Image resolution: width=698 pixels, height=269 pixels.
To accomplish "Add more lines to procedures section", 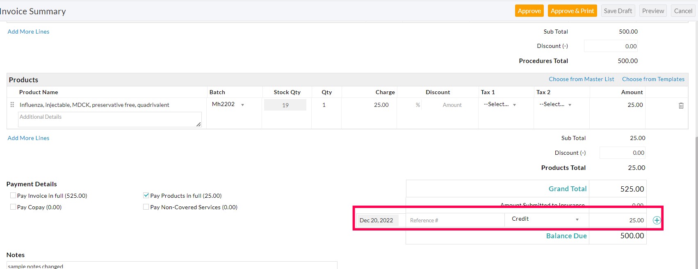I will tap(28, 32).
